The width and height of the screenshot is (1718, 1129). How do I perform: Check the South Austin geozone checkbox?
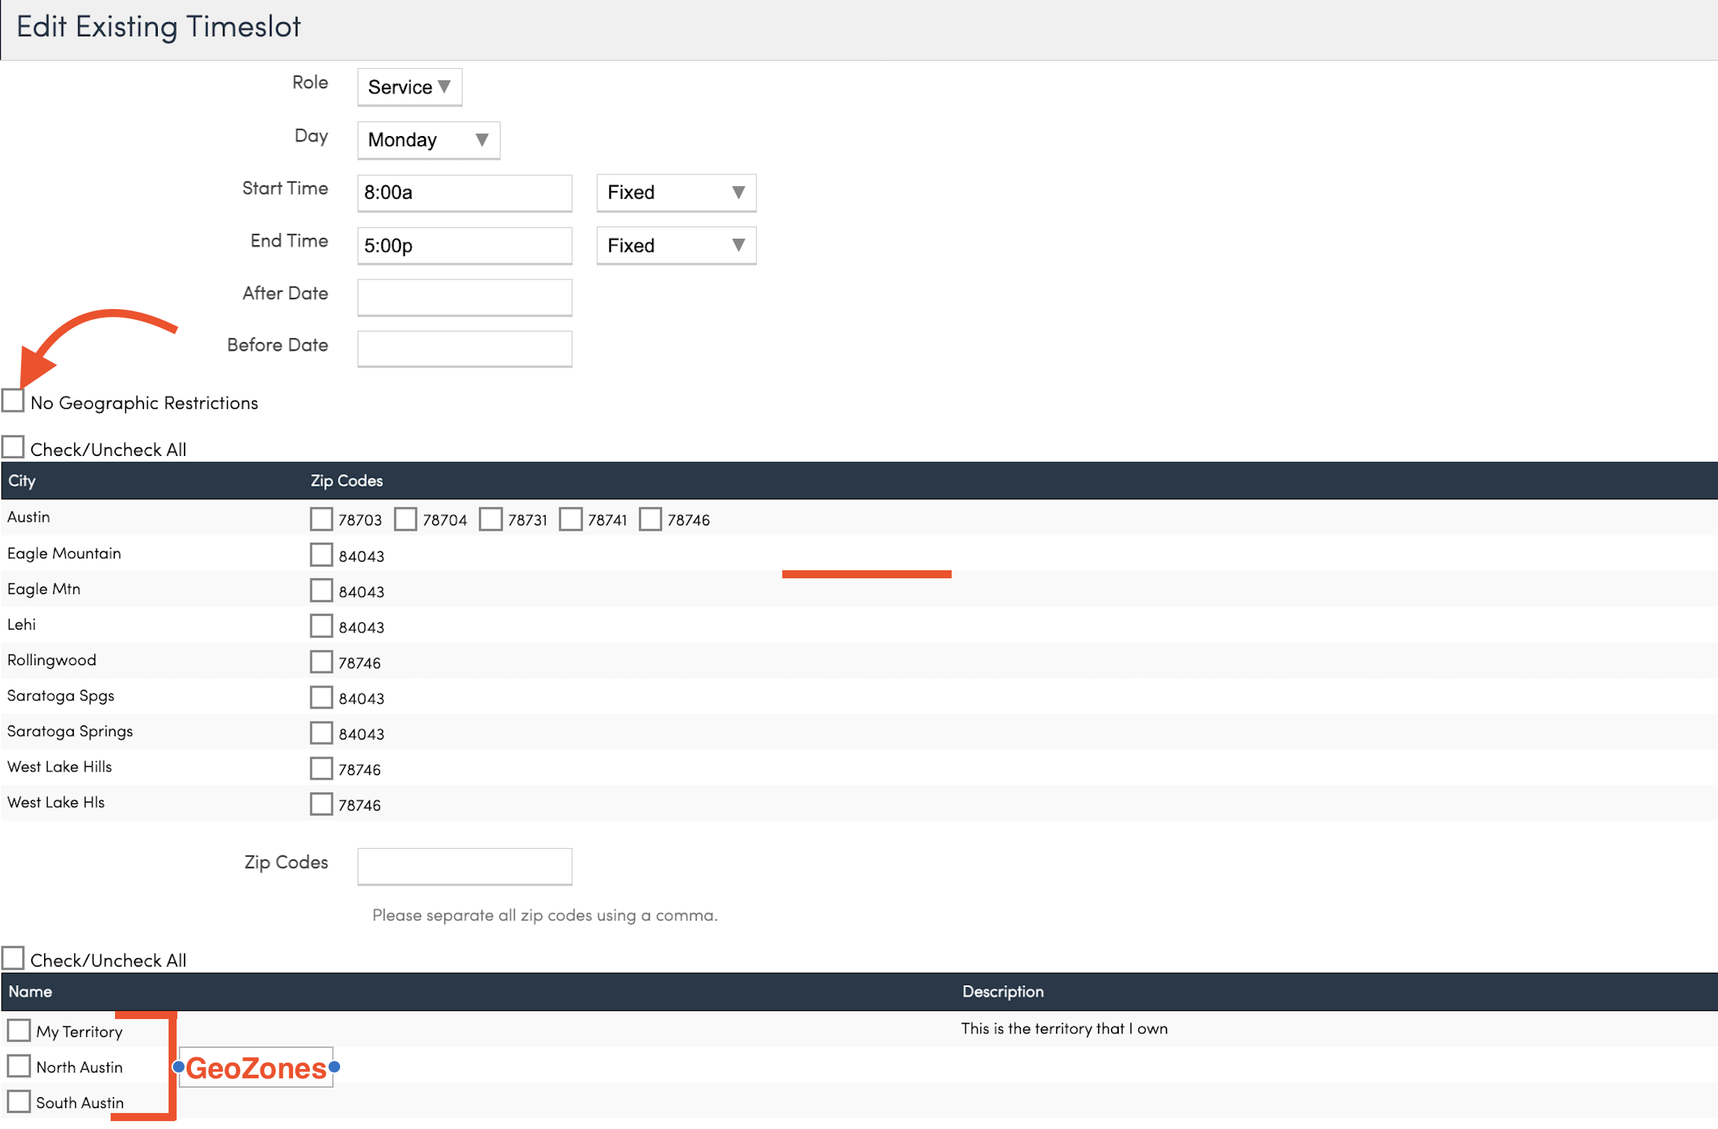(19, 1101)
